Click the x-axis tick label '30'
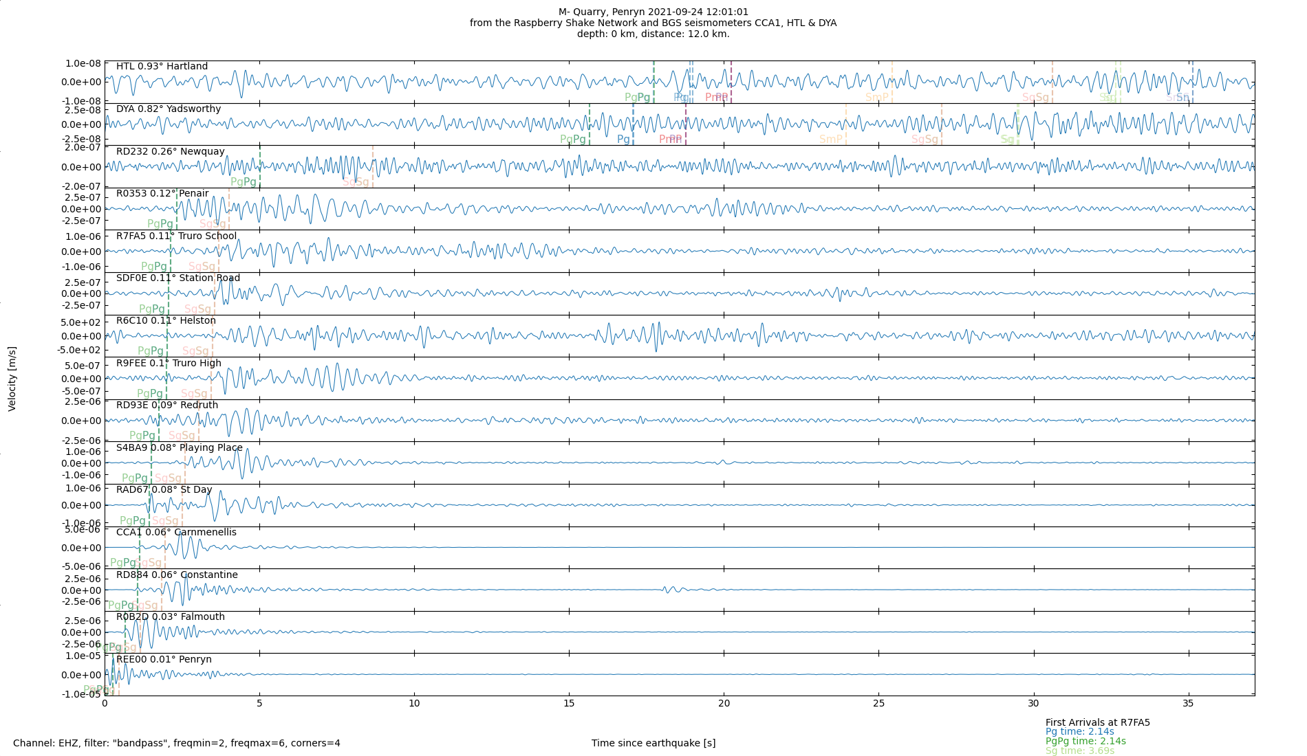 tap(1033, 704)
